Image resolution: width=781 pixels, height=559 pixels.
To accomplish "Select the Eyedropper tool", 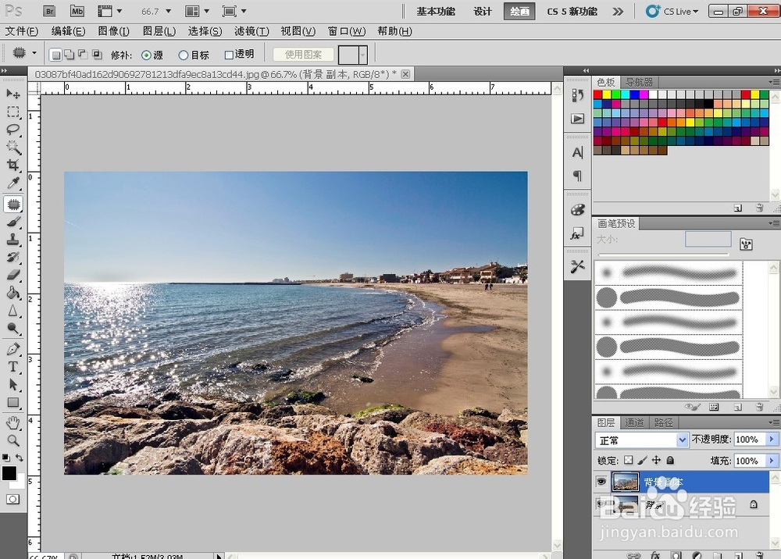I will click(x=13, y=183).
